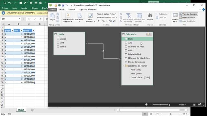Click Ordenar por columna button
This screenshot has width=207, height=116.
tap(139, 18)
